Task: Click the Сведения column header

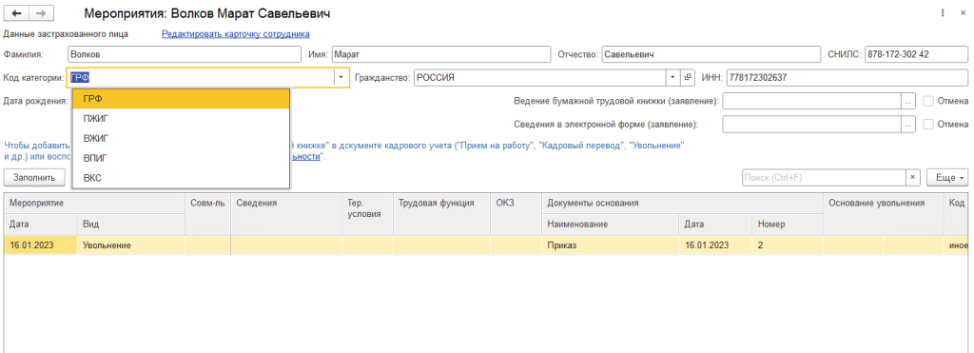Action: (285, 213)
